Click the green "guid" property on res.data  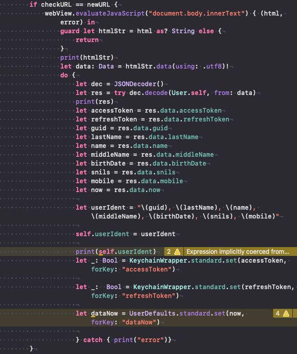[x=160, y=128]
